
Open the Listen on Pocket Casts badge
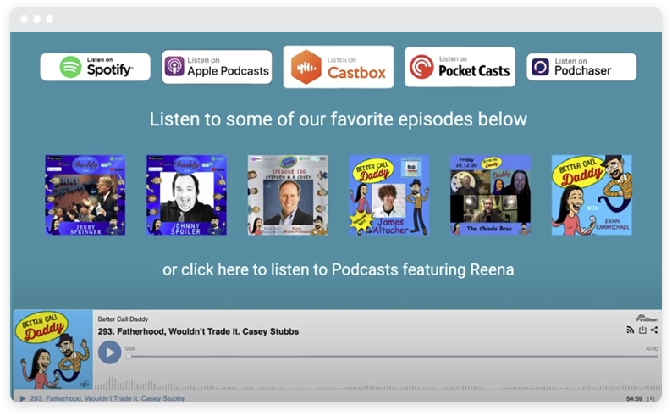460,67
